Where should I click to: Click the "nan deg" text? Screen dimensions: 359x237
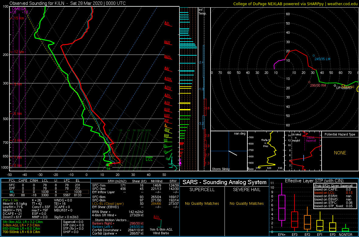(239, 133)
